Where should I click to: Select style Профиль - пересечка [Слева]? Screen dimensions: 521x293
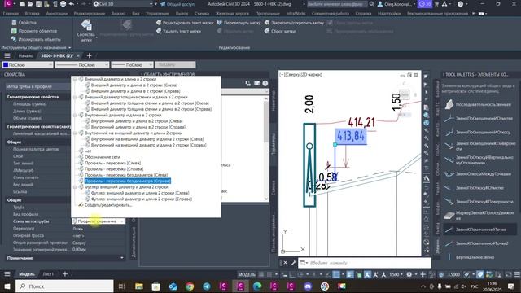click(112, 163)
